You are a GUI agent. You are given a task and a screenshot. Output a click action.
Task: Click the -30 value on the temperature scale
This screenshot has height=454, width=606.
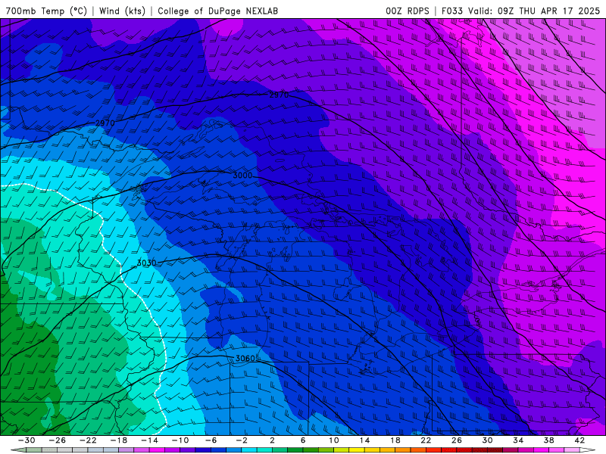[x=27, y=440]
